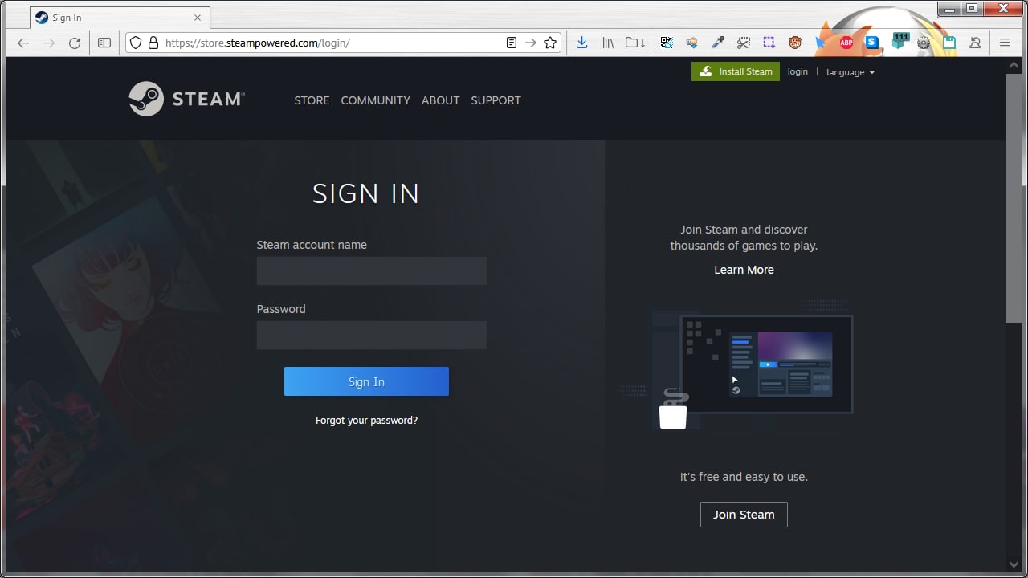The width and height of the screenshot is (1028, 578).
Task: Open the Firefox hamburger menu
Action: click(1005, 43)
